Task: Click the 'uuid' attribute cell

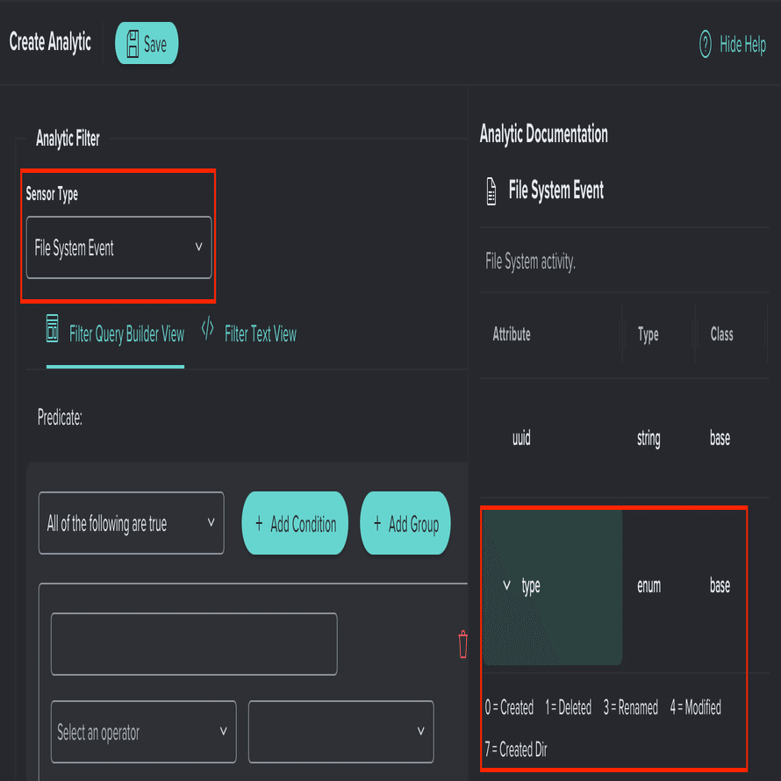Action: 521,438
